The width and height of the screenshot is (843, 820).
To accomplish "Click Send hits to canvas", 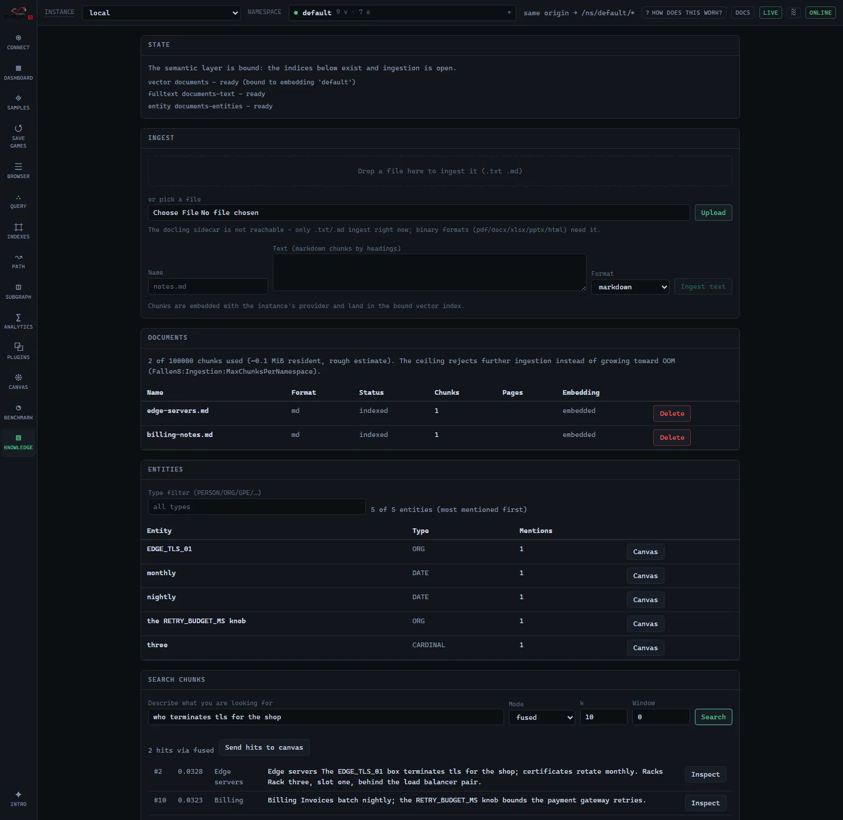I will click(x=264, y=747).
